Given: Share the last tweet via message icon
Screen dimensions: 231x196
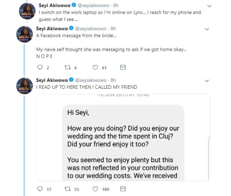Looking at the screenshot, I should (x=123, y=189).
